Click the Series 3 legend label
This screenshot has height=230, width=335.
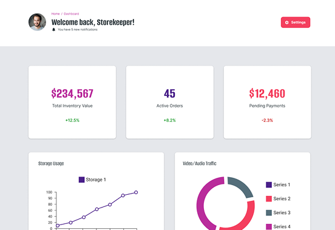(282, 212)
